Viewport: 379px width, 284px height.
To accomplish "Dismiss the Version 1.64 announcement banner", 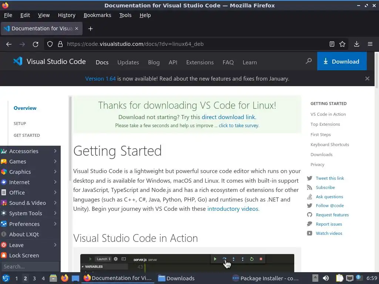I will point(367,78).
